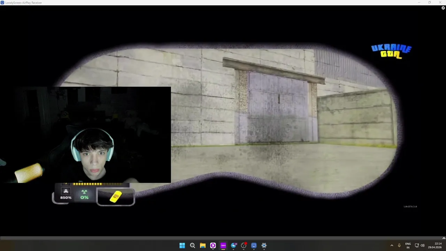Viewport: 446px width, 251px height.
Task: Open File Explorer from taskbar
Action: click(203, 245)
